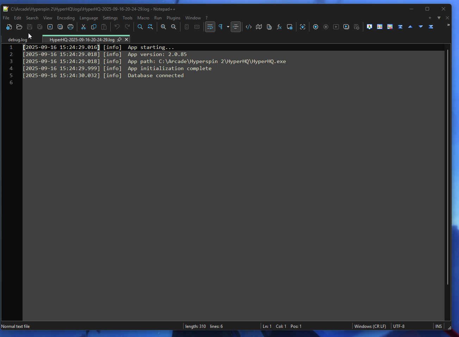Click the red-green striped list toolbar icon
459x337 pixels.
380,27
